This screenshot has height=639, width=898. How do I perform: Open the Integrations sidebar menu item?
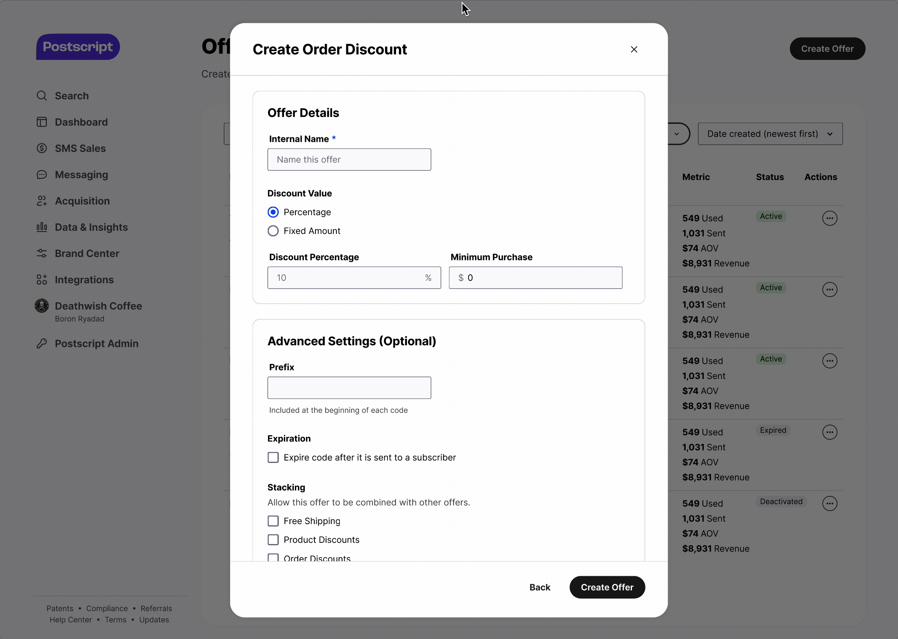pyautogui.click(x=84, y=280)
